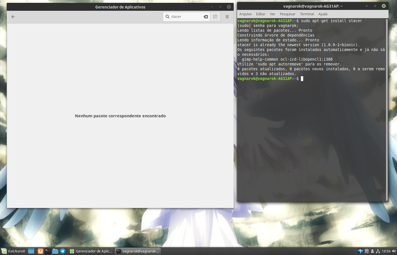Open the Pesquisar menu in the terminal
This screenshot has height=255, width=397.
point(288,14)
